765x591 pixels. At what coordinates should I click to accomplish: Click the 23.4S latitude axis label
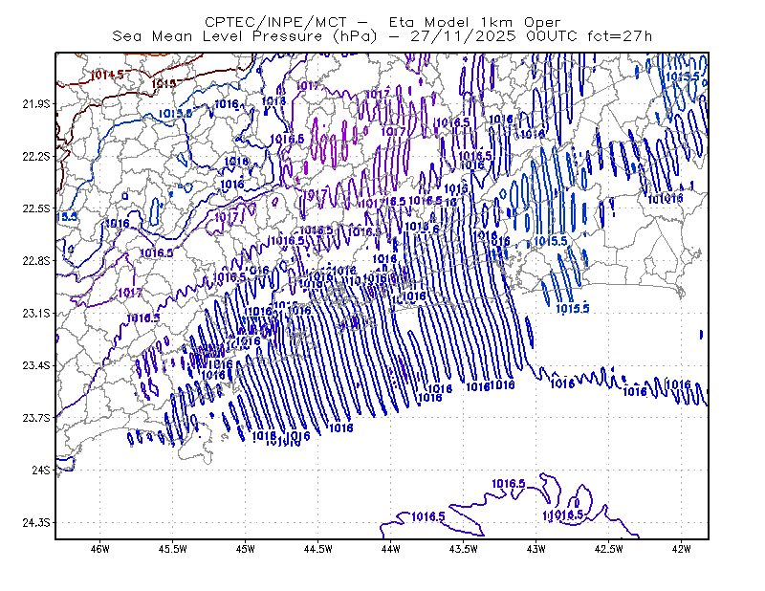point(36,365)
